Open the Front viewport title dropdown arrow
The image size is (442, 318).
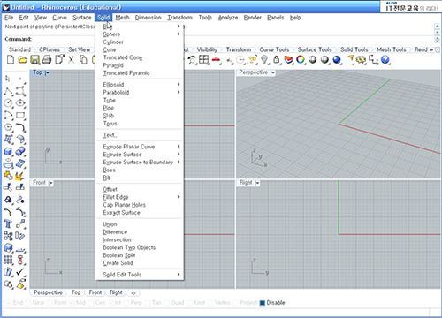click(x=50, y=183)
